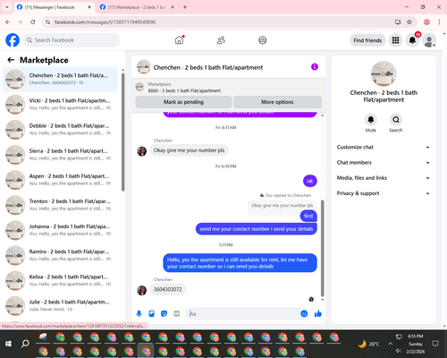Close the Messenger browser tab

coord(89,7)
